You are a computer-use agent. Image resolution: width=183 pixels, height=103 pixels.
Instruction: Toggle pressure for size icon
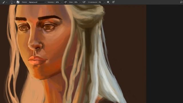point(113,2)
